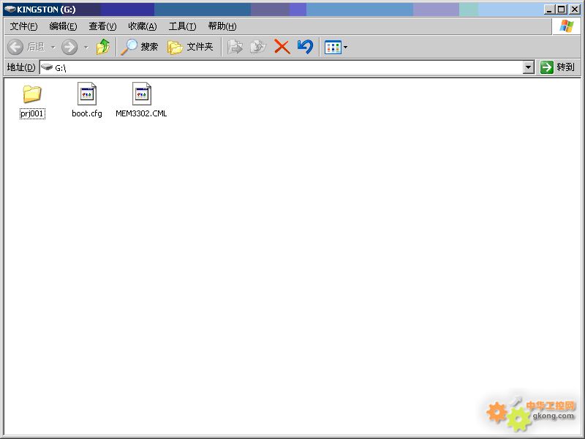This screenshot has width=585, height=439.
Task: Open the Edit (编辑) menu
Action: coord(63,26)
